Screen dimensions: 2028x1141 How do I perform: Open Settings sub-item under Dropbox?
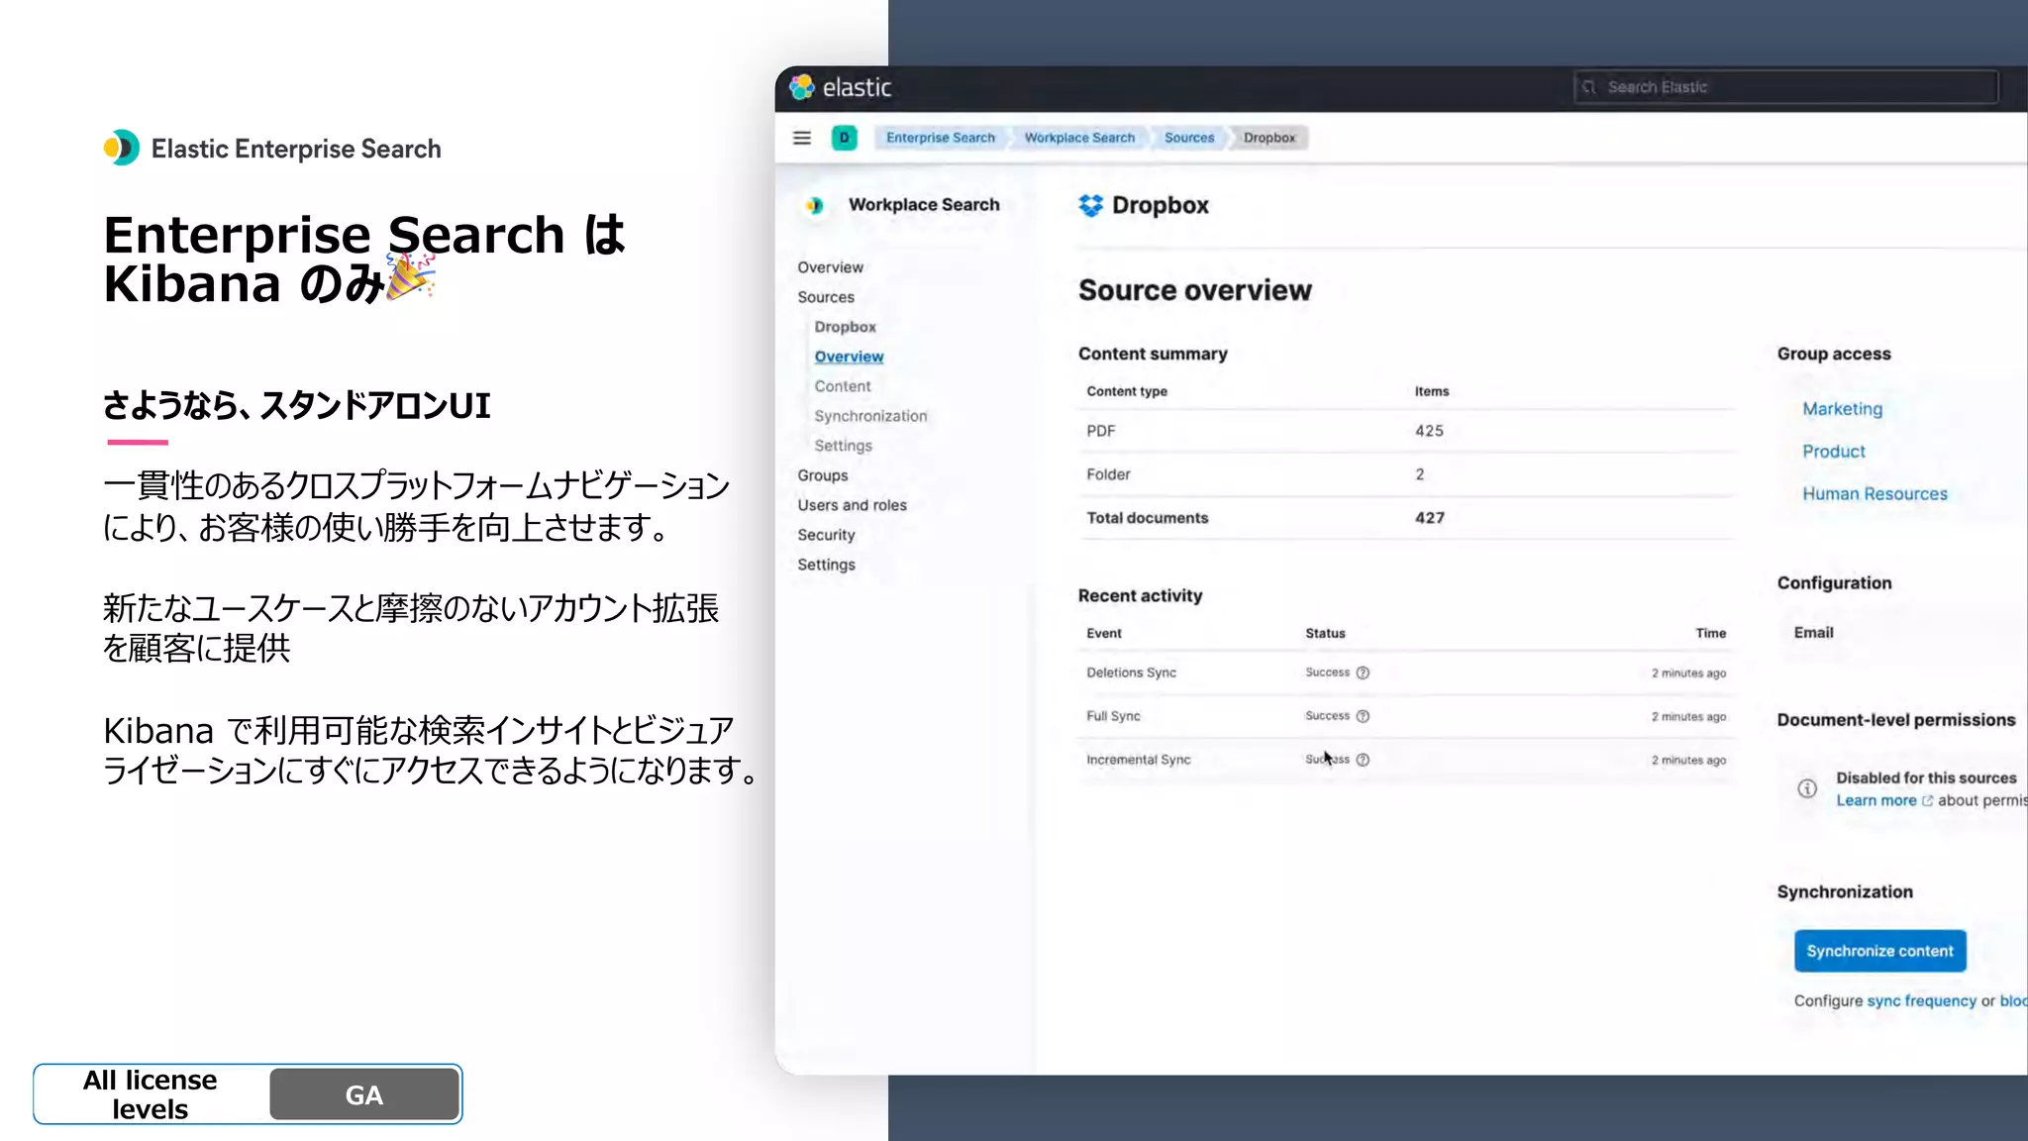[843, 446]
